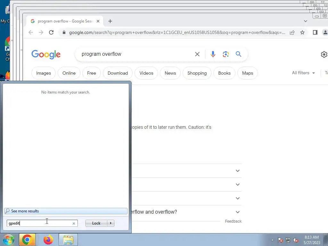Click the network tray icon
Image resolution: width=328 pixels, height=246 pixels.
[x=288, y=240]
